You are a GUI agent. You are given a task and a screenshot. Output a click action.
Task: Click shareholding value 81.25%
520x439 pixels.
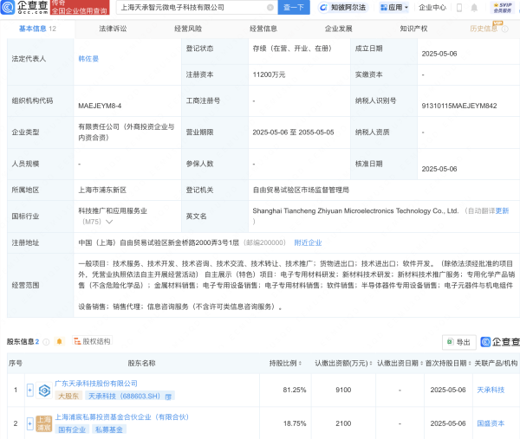[295, 390]
